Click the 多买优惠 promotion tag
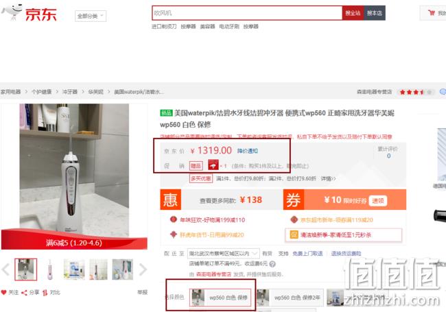The width and height of the screenshot is (446, 312). tap(201, 178)
